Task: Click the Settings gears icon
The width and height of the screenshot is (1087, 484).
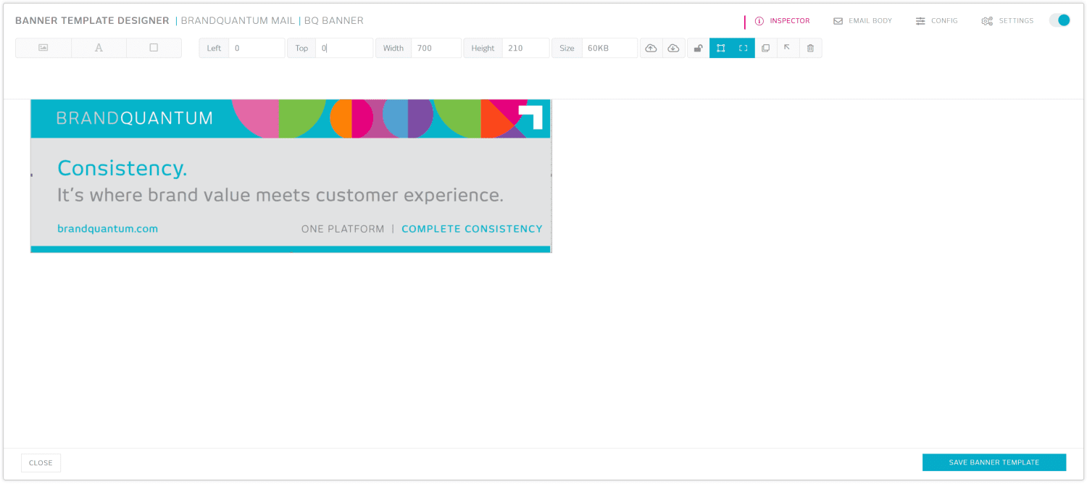Action: pyautogui.click(x=987, y=21)
